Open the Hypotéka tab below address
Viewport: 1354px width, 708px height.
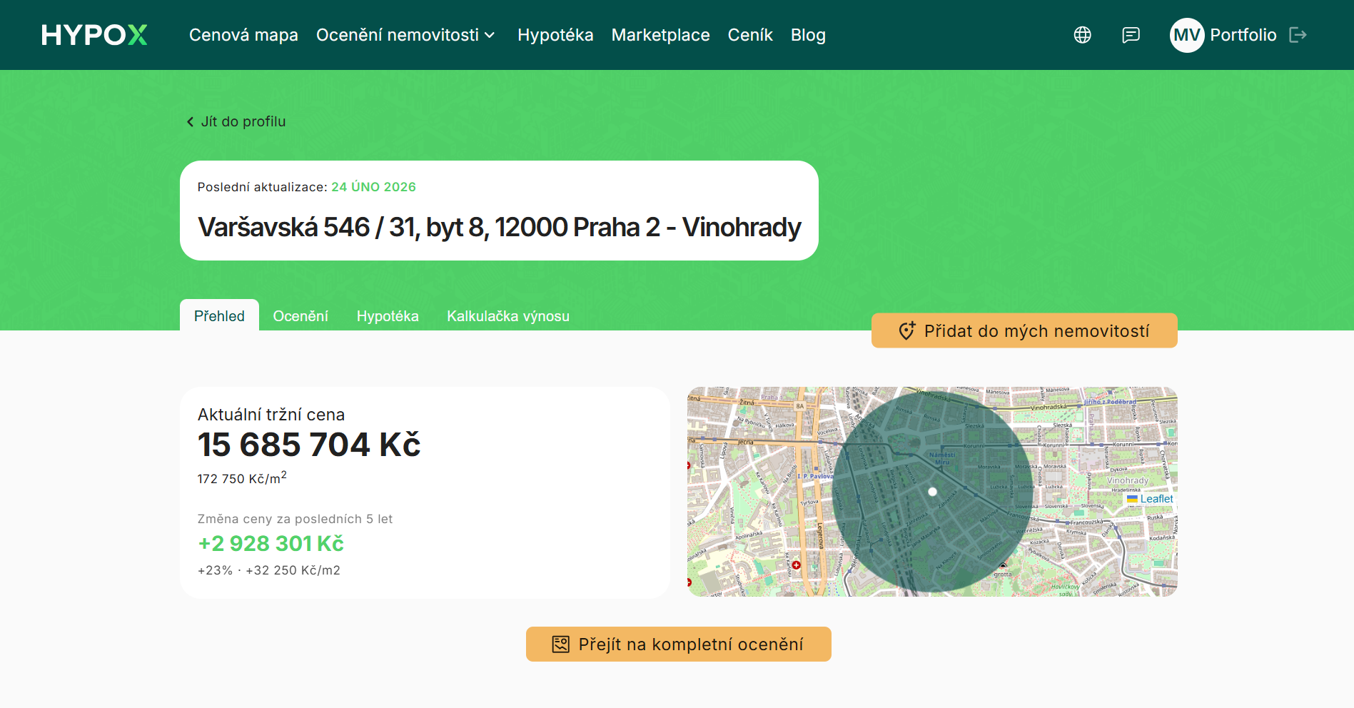click(388, 316)
